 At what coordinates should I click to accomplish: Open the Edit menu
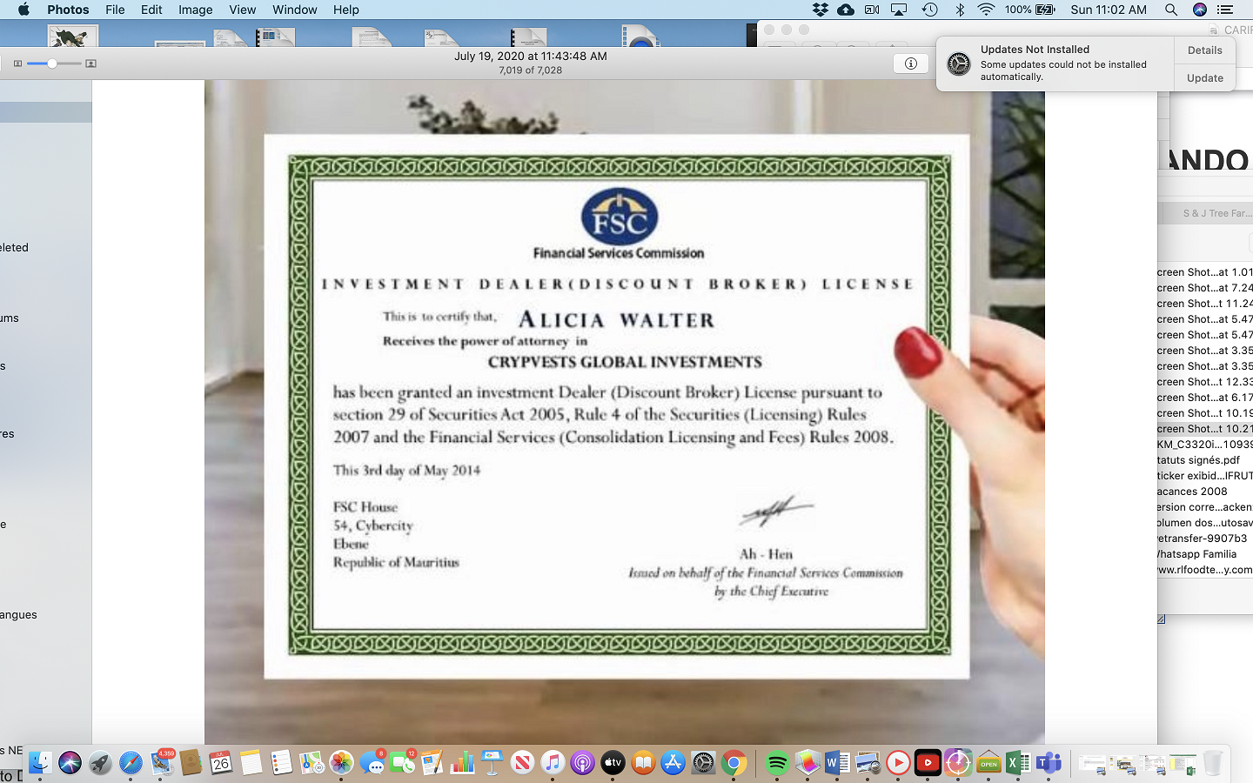[x=151, y=10]
